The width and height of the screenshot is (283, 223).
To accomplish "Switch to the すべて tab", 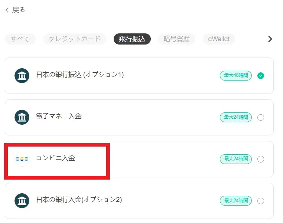I will [x=20, y=39].
